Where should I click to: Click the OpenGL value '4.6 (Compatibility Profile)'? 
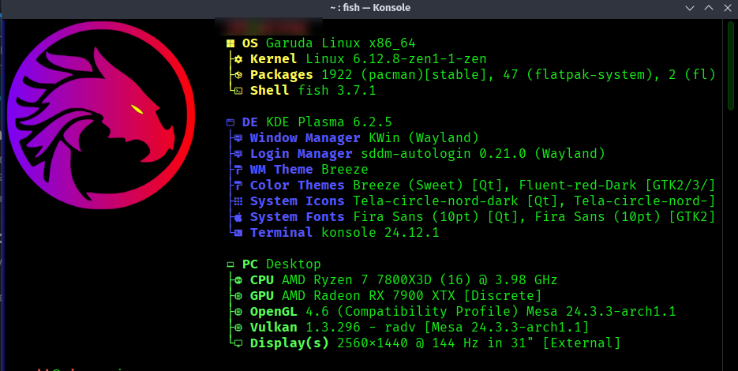pos(412,311)
